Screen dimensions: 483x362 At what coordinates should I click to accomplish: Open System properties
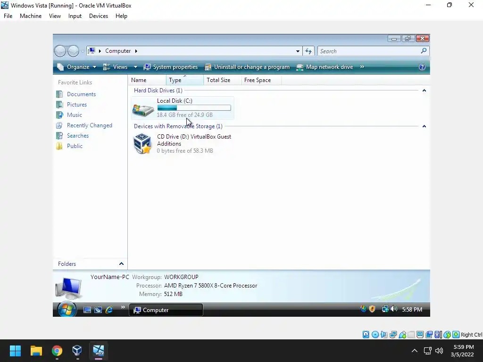pyautogui.click(x=171, y=67)
